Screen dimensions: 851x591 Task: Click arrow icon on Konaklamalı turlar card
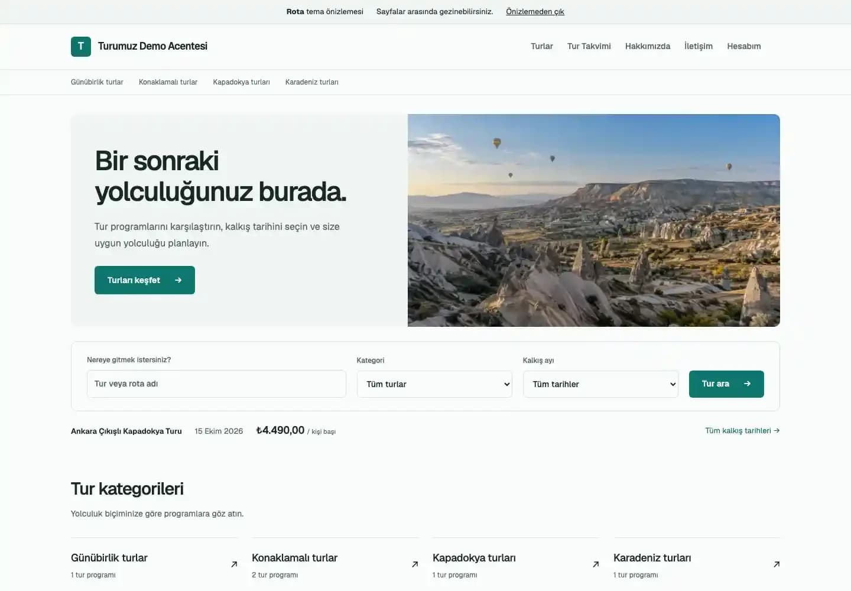(x=415, y=564)
